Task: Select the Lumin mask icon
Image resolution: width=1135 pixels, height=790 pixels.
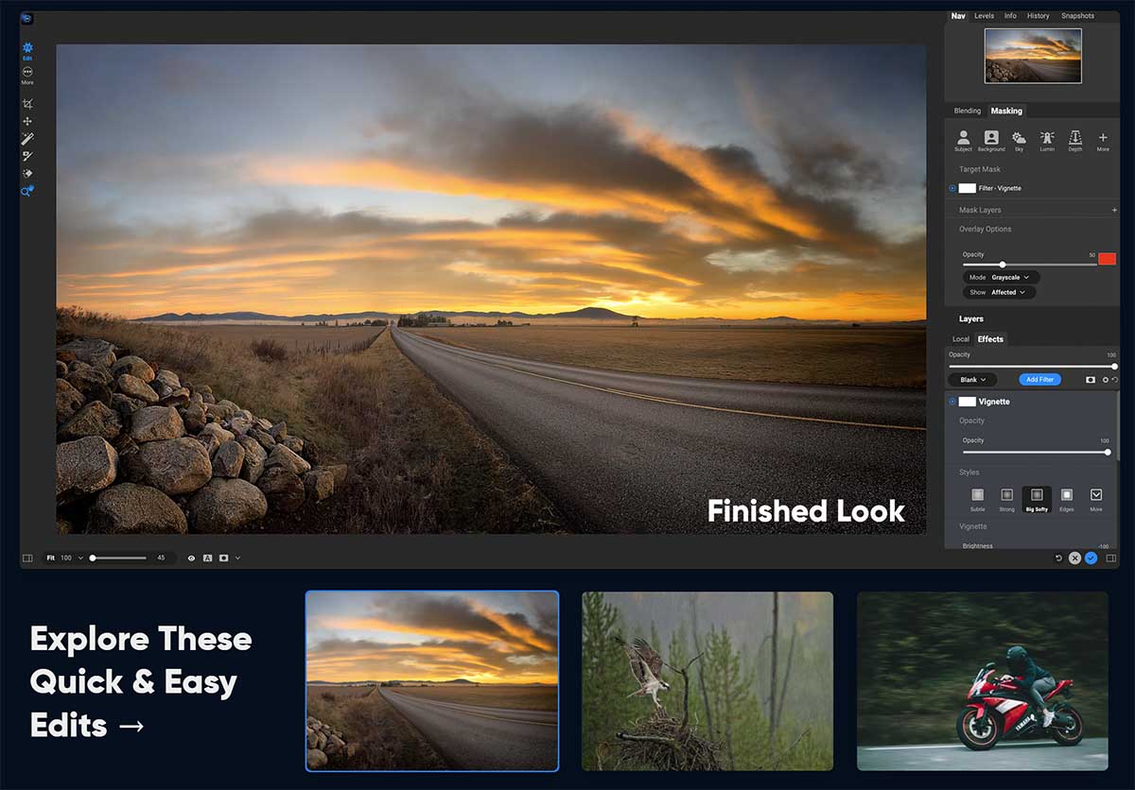Action: [x=1047, y=140]
